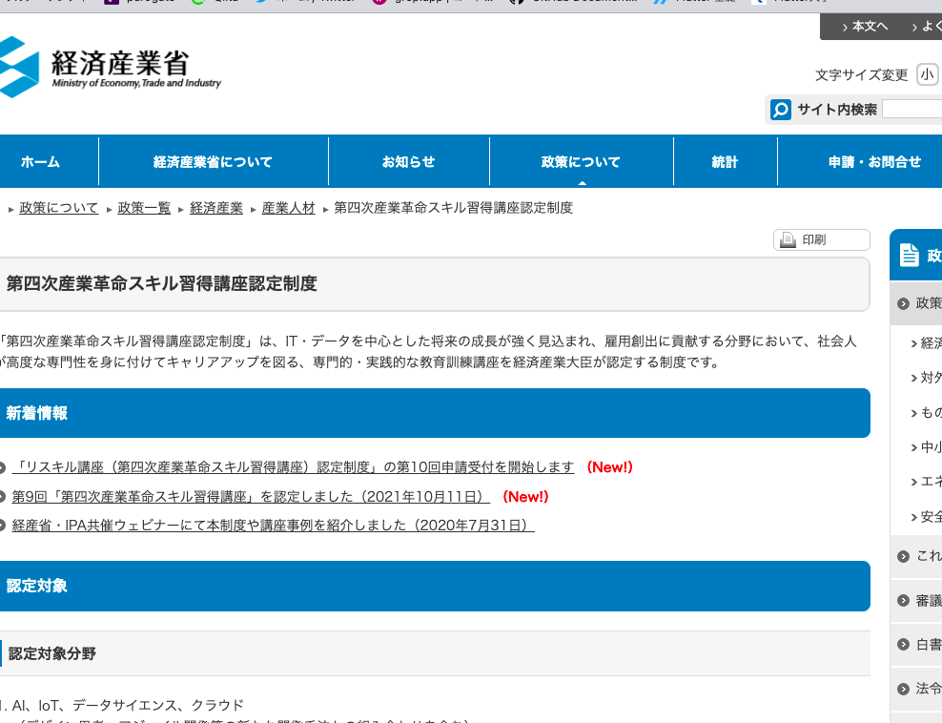942x723 pixels.
Task: Click the circle arrow icon beside 白書
Action: point(903,644)
